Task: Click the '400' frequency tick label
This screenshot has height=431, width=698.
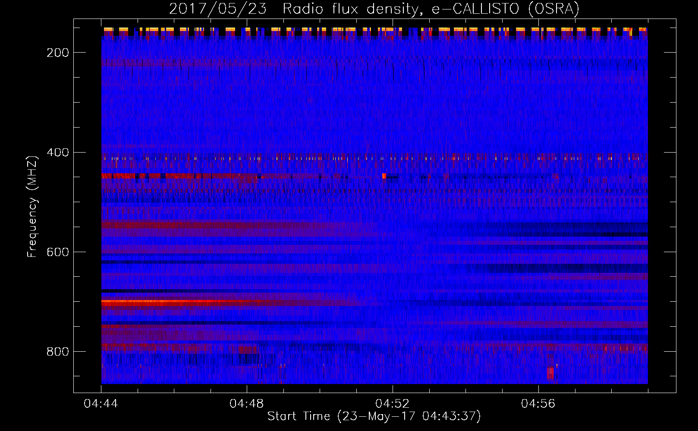Action: (58, 153)
